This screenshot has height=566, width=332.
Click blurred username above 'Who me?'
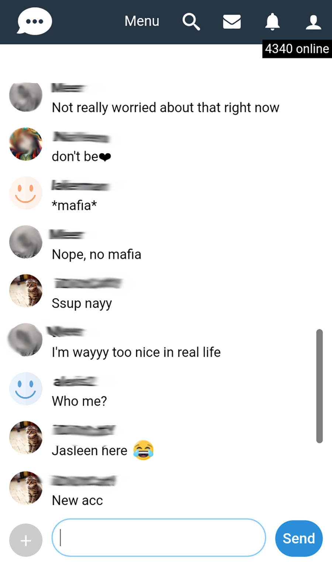76,381
